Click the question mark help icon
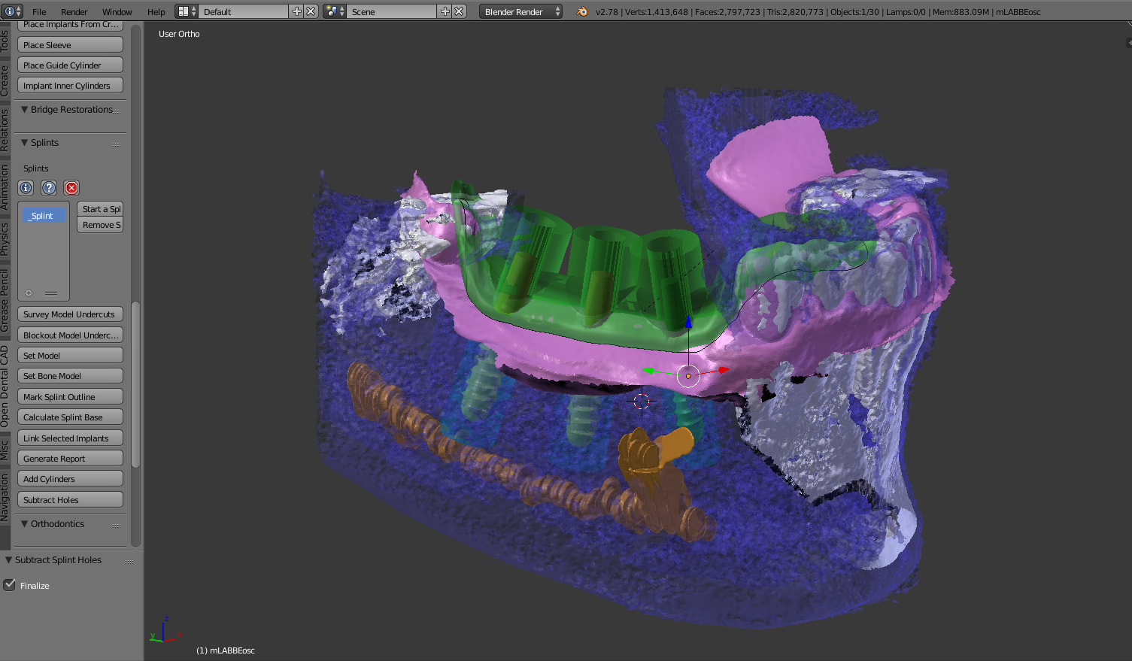Screen dimensions: 1132x661 49,188
